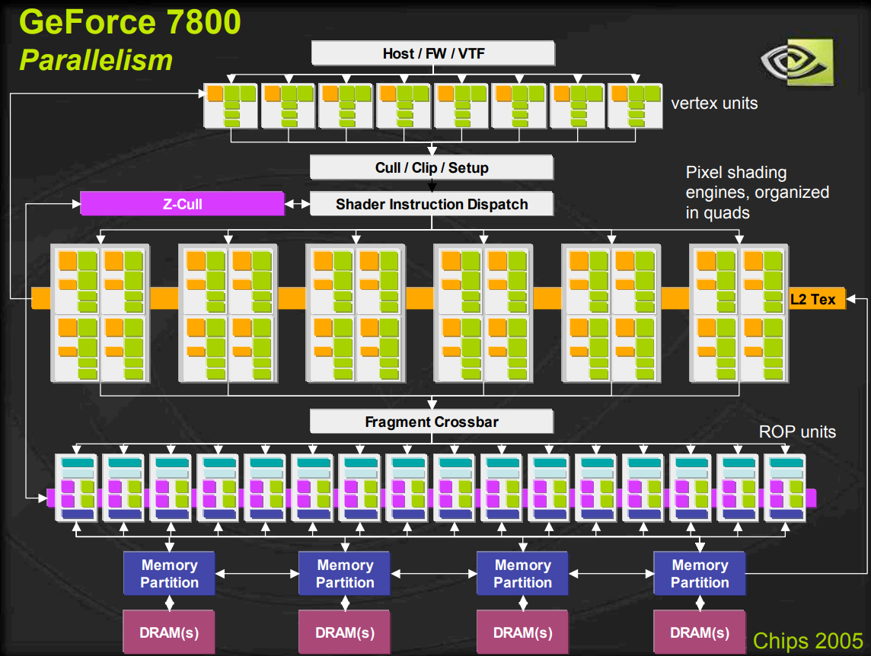Click the fourth (rightmost) DRAM(s) block
The width and height of the screenshot is (871, 656).
(700, 632)
